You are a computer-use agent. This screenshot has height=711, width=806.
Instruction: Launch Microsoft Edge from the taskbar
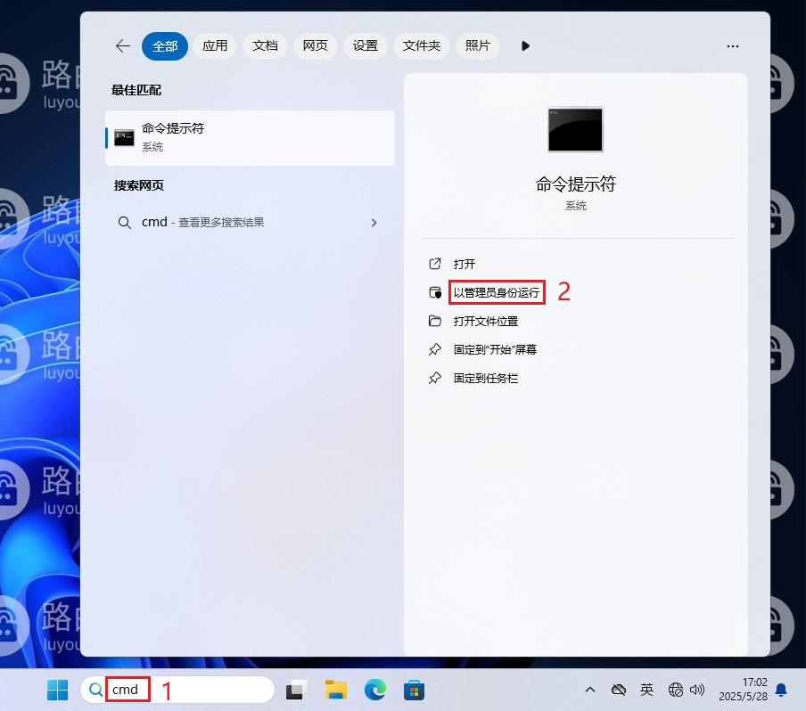[x=375, y=690]
